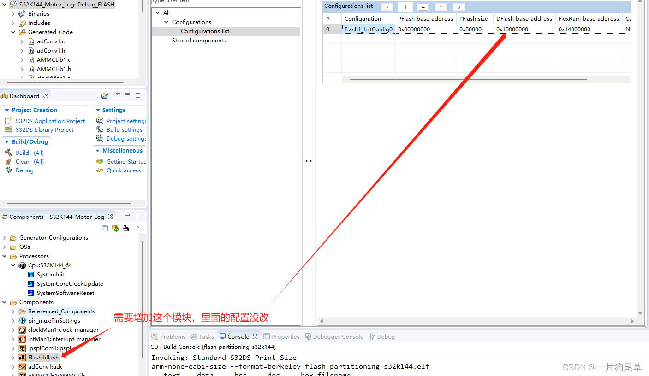Minimize the Components view panel
Screen dimensions: 649x376
(128, 215)
